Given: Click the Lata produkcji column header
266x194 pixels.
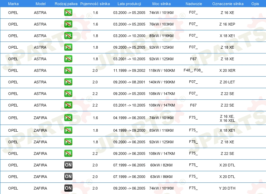Looking at the screenshot, I should (x=129, y=4).
